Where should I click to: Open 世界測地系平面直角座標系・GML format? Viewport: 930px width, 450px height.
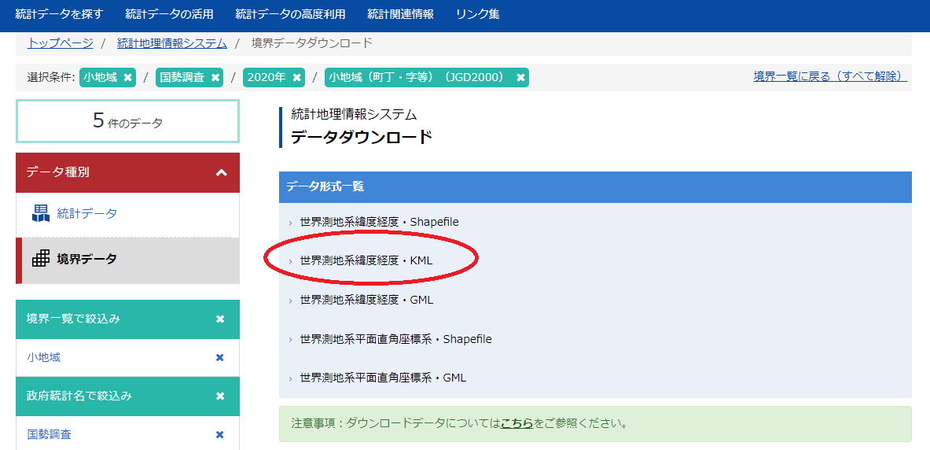coord(383,378)
